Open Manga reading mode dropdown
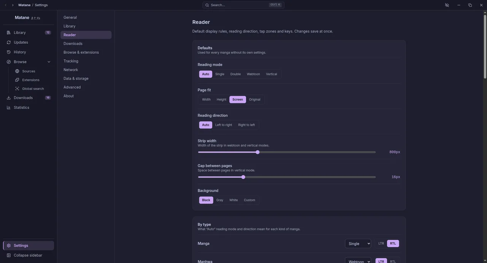 point(358,244)
